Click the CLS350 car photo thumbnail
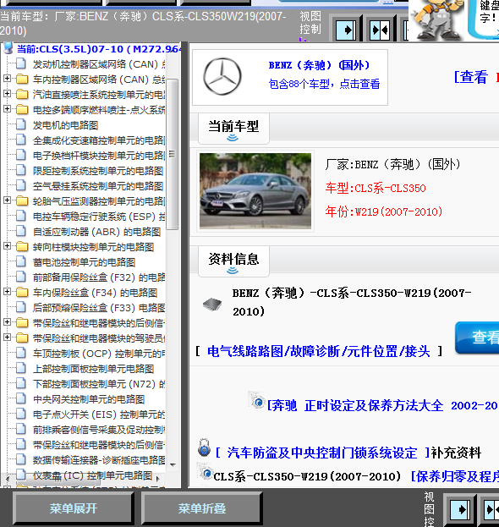 point(255,191)
